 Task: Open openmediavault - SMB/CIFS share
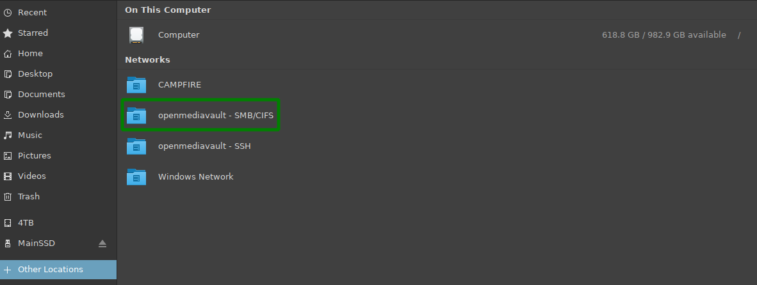(200, 115)
